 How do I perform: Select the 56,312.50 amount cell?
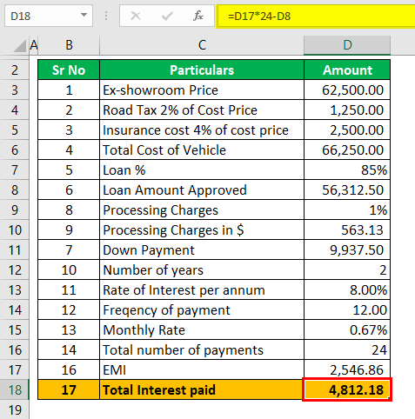click(347, 190)
